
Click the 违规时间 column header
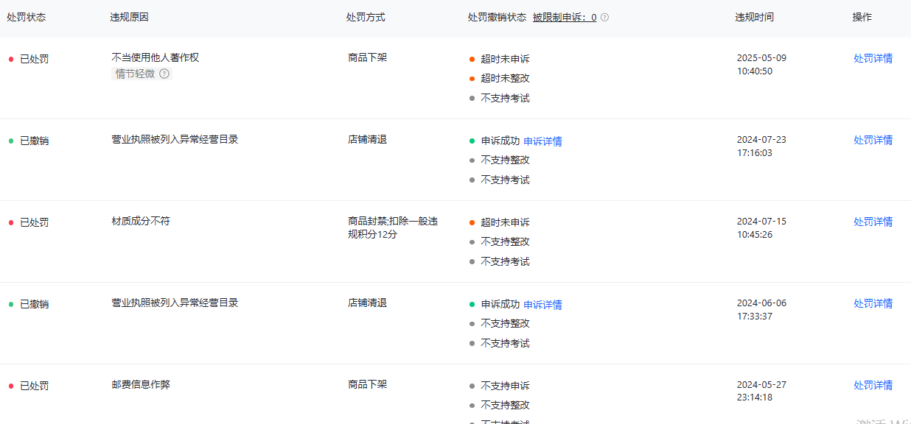[x=754, y=17]
